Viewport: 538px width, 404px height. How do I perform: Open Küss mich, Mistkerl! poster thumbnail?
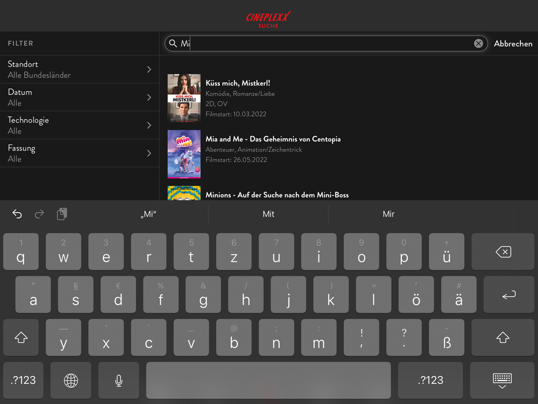point(184,98)
